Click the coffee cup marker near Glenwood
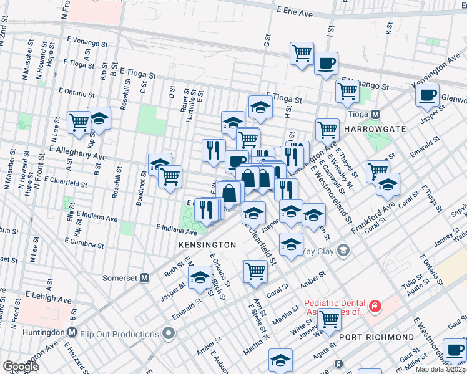 [428, 96]
